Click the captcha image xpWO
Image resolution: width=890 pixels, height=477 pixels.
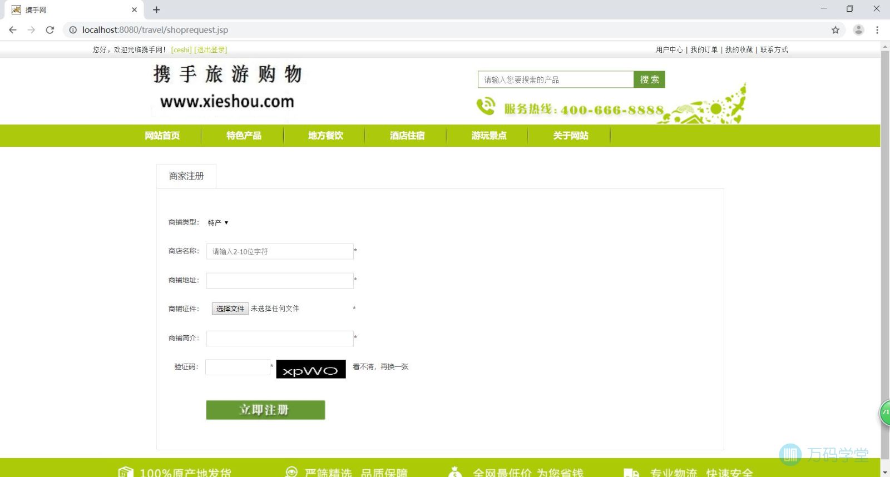point(311,369)
